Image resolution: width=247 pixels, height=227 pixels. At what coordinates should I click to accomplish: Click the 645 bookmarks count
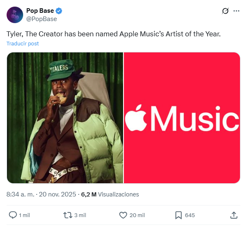190,215
